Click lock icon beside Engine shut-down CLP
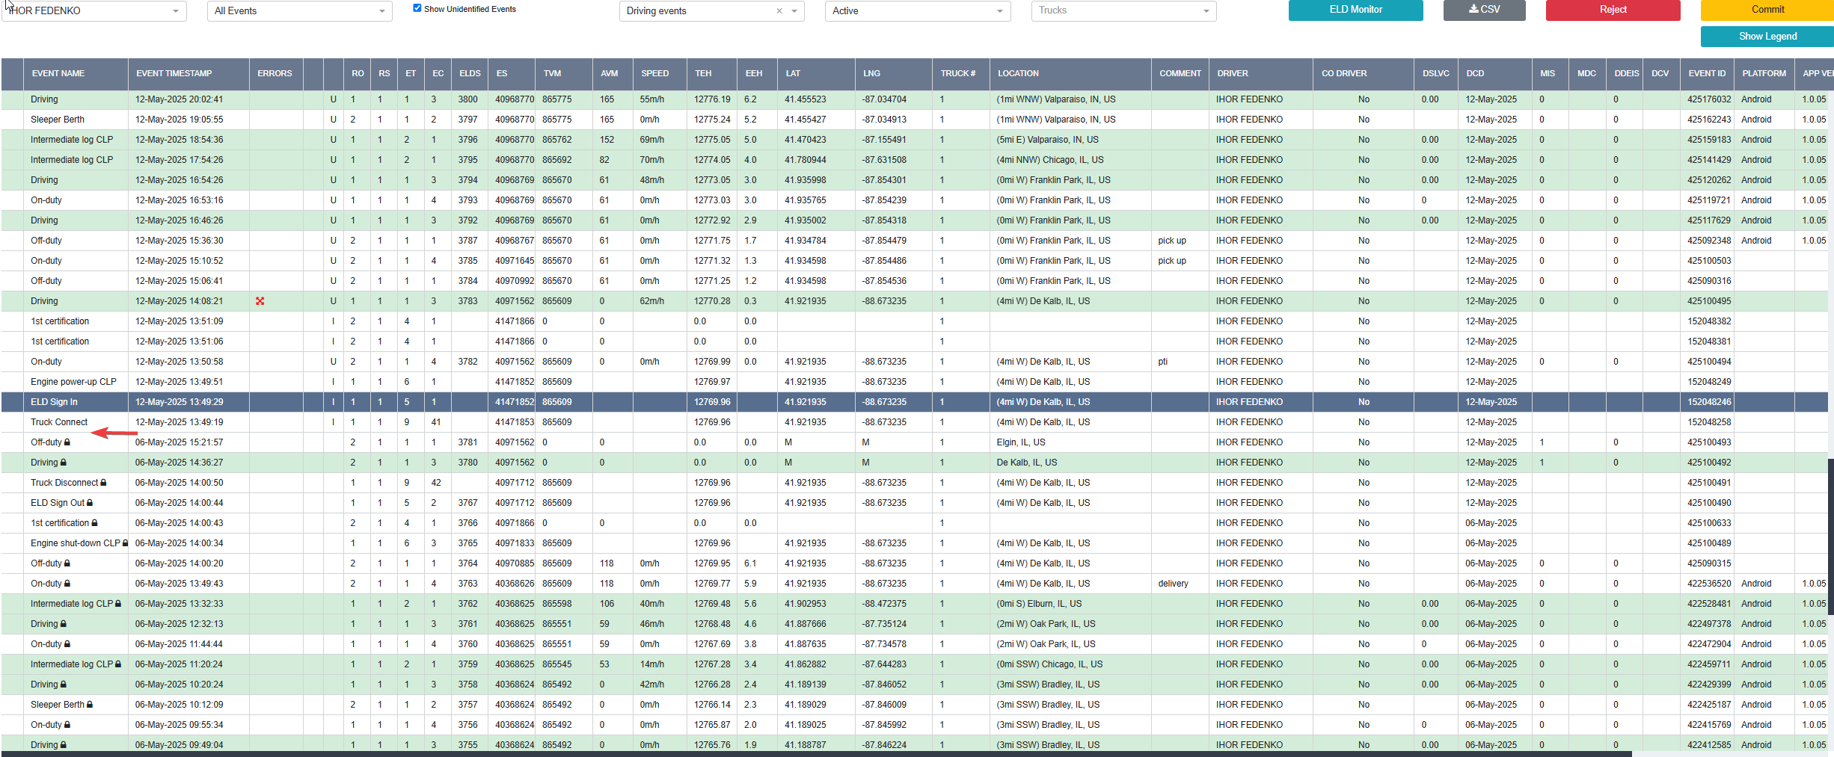The height and width of the screenshot is (757, 1834). pos(125,543)
